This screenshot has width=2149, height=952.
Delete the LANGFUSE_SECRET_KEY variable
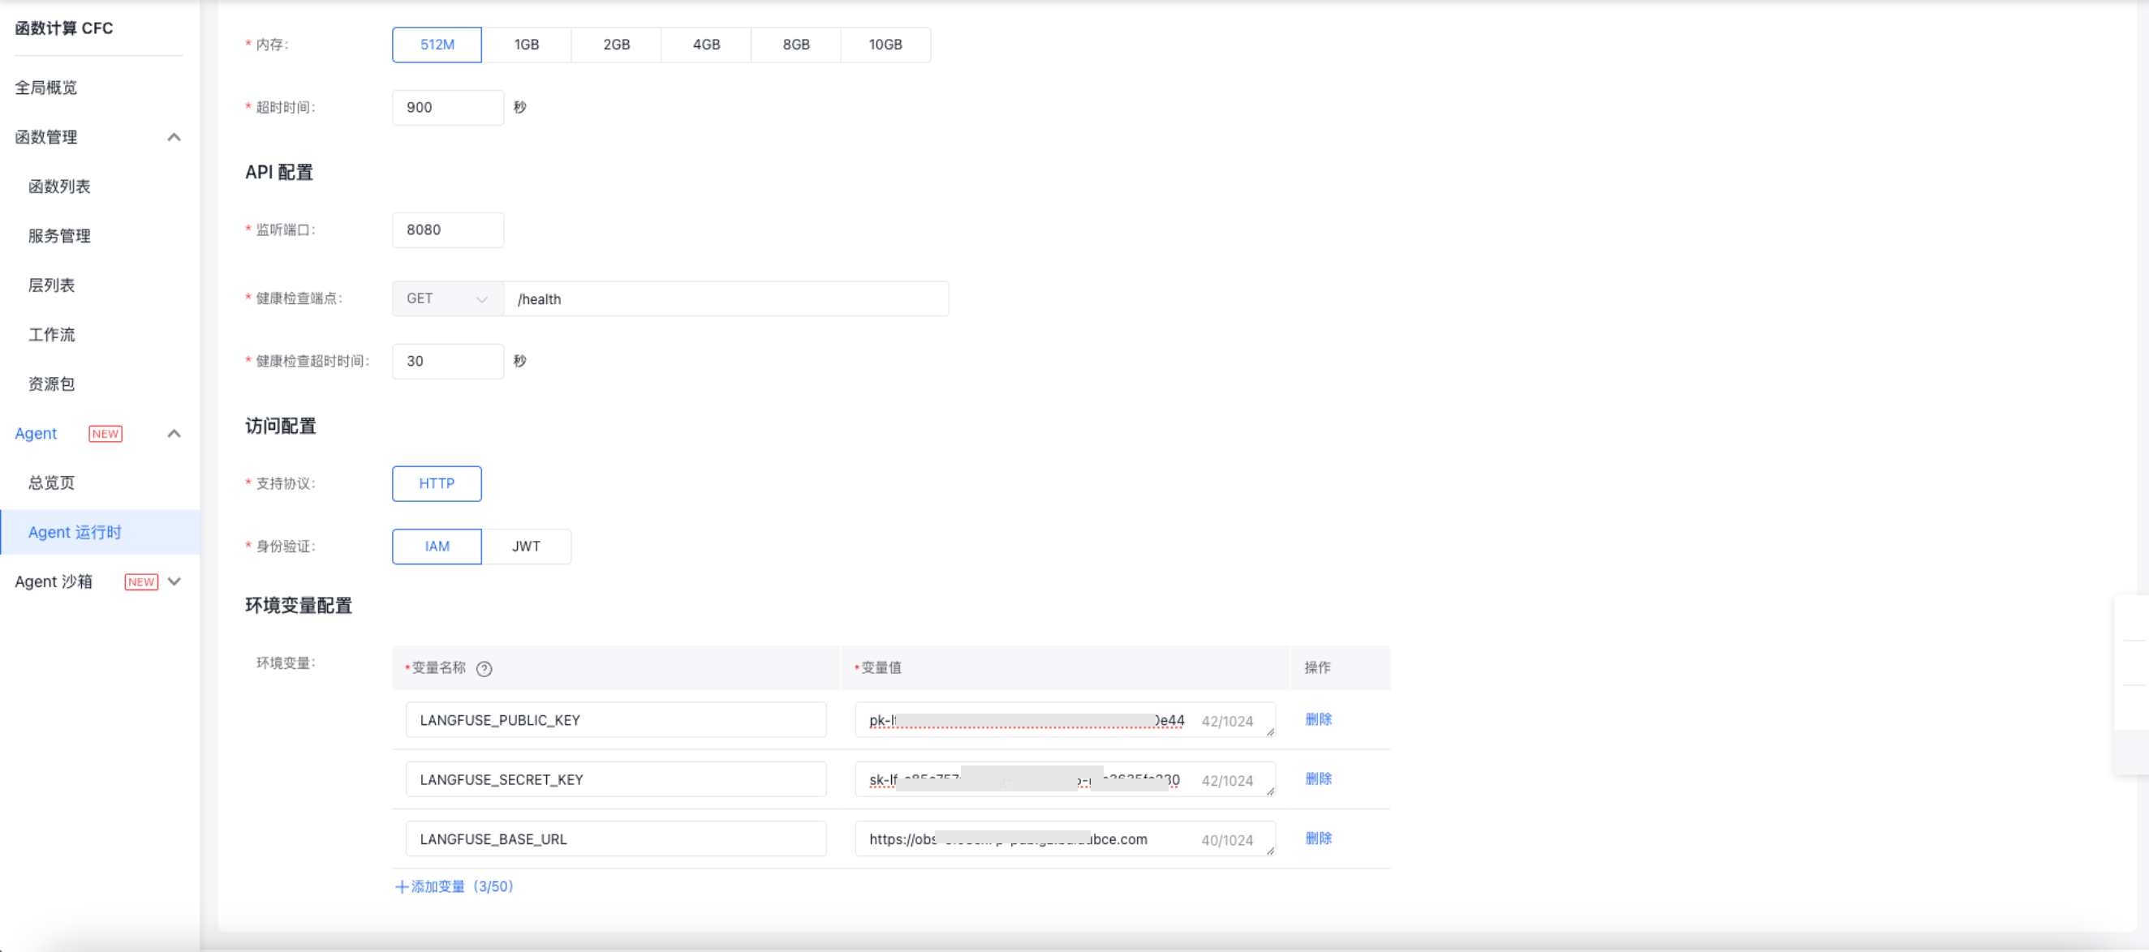click(1317, 778)
